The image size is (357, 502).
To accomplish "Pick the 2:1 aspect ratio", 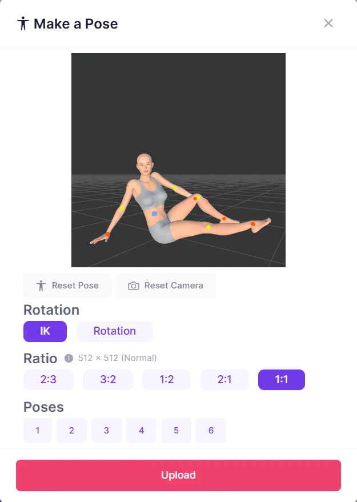I will pos(224,379).
